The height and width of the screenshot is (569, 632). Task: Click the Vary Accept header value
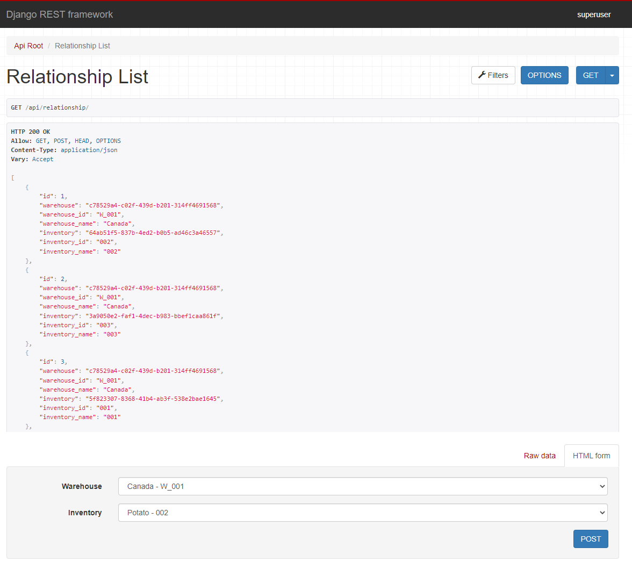(43, 159)
